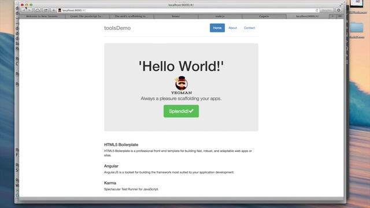The height and width of the screenshot is (208, 370).
Task: Open the Downloads icon in Safari toolbar
Action: tap(339, 10)
